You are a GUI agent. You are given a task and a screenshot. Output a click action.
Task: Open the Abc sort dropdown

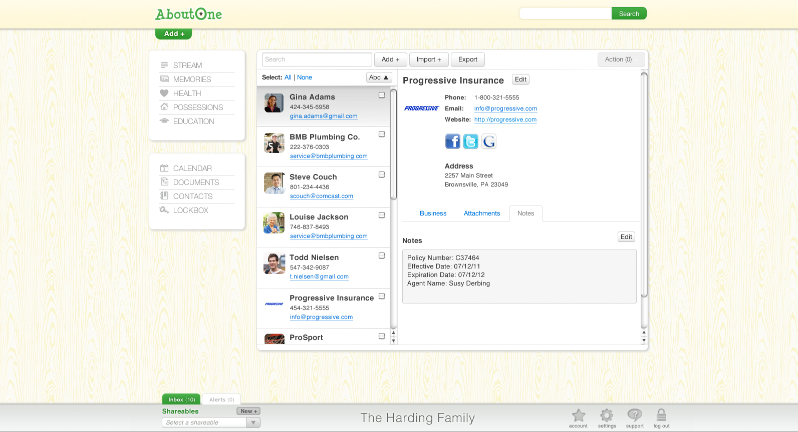pos(379,77)
